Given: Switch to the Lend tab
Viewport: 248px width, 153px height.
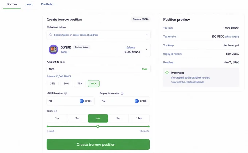Looking at the screenshot, I should (29, 4).
